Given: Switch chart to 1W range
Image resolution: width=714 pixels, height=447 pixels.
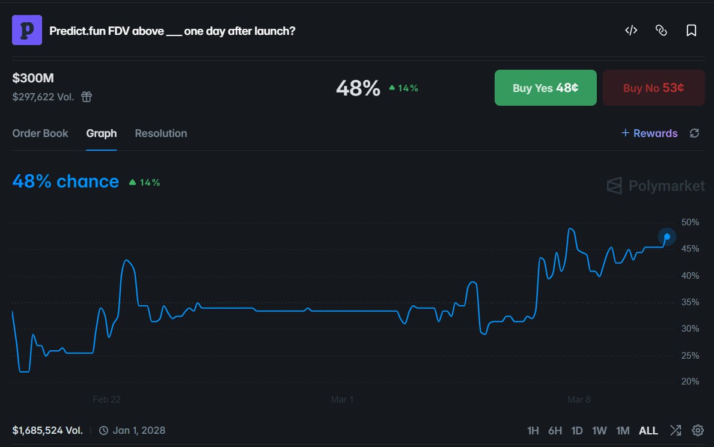Looking at the screenshot, I should 599,430.
